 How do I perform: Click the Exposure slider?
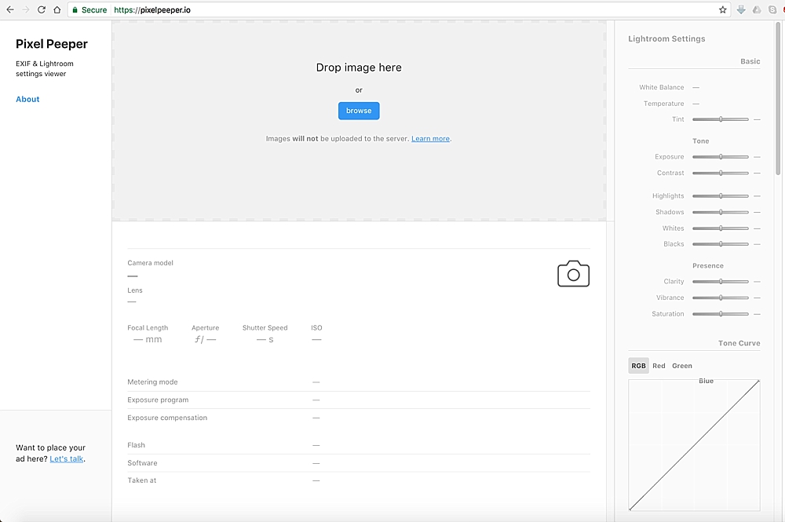click(x=721, y=157)
